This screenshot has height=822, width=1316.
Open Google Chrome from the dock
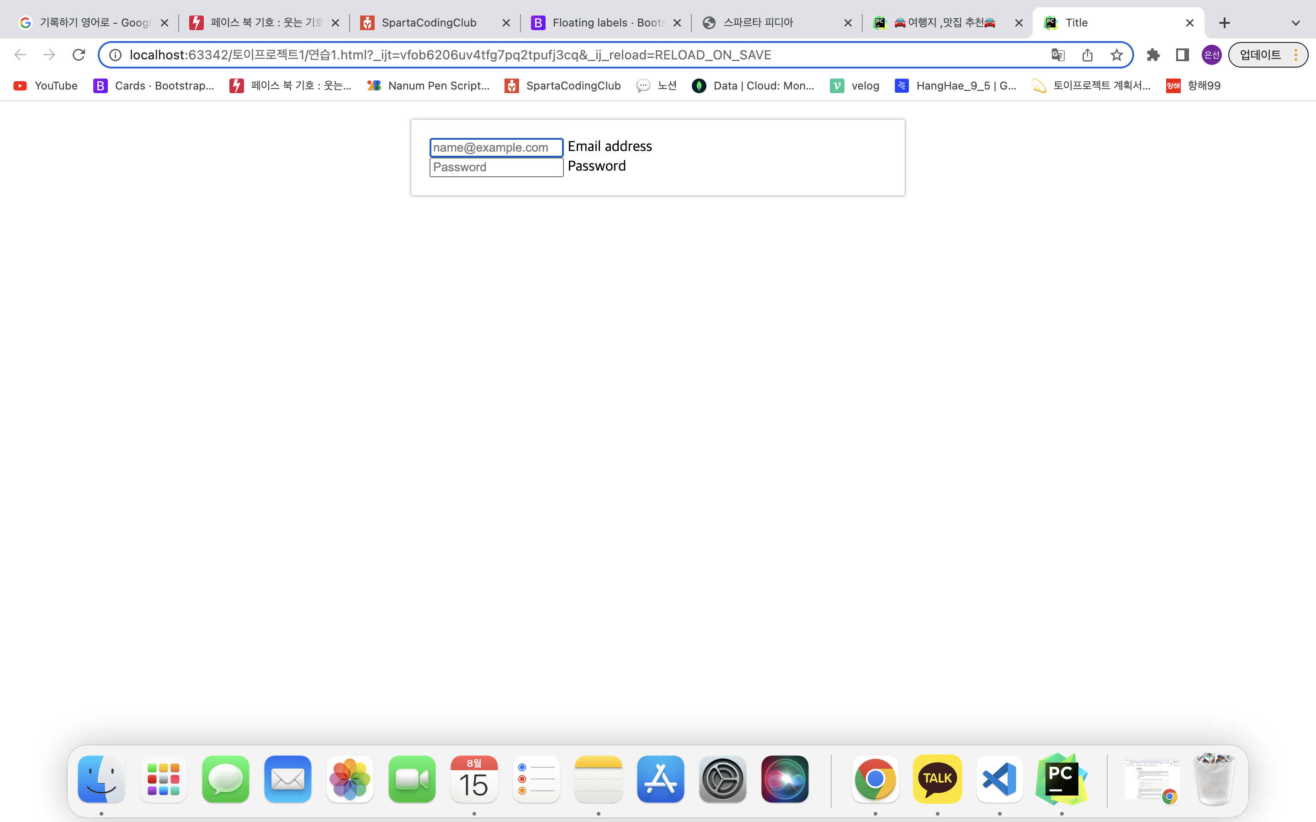tap(875, 779)
